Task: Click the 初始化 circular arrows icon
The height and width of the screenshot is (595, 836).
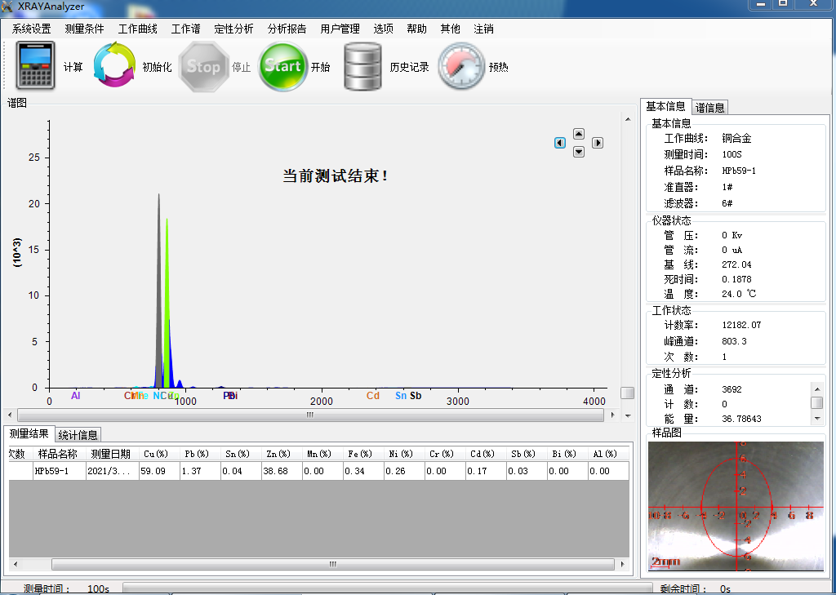Action: click(115, 66)
